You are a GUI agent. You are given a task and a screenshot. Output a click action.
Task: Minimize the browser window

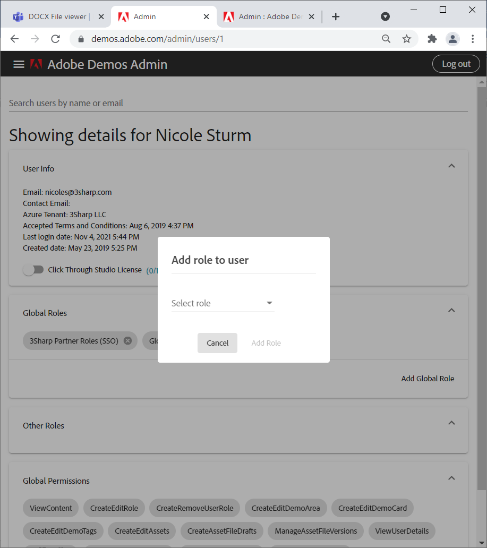coord(414,10)
